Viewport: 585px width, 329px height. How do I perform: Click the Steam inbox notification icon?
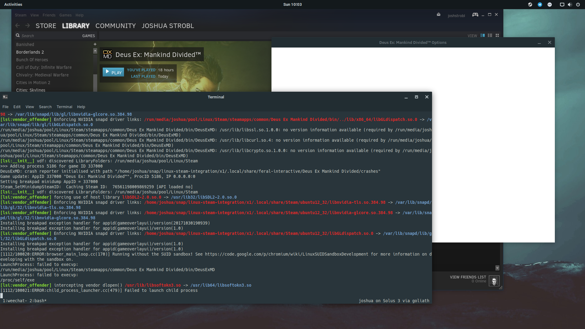pyautogui.click(x=438, y=14)
